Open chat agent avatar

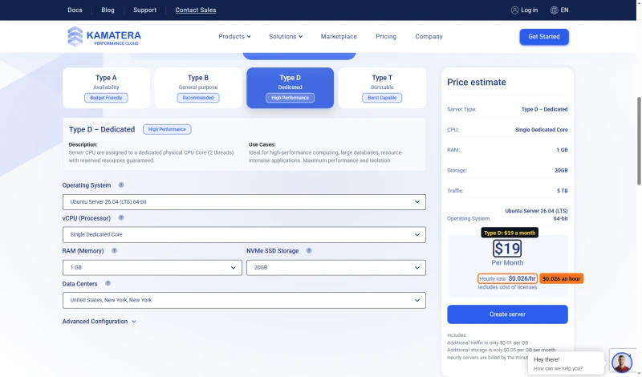click(621, 362)
